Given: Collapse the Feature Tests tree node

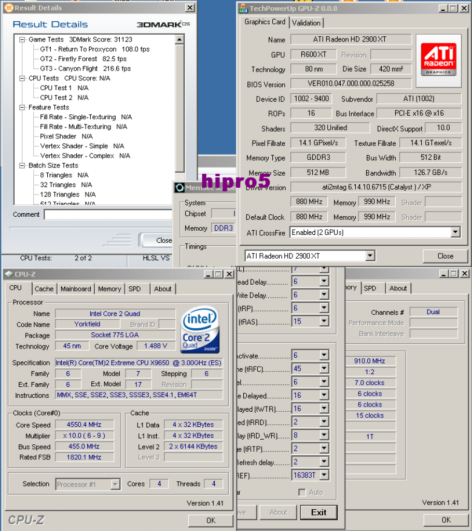Looking at the screenshot, I should pos(22,107).
